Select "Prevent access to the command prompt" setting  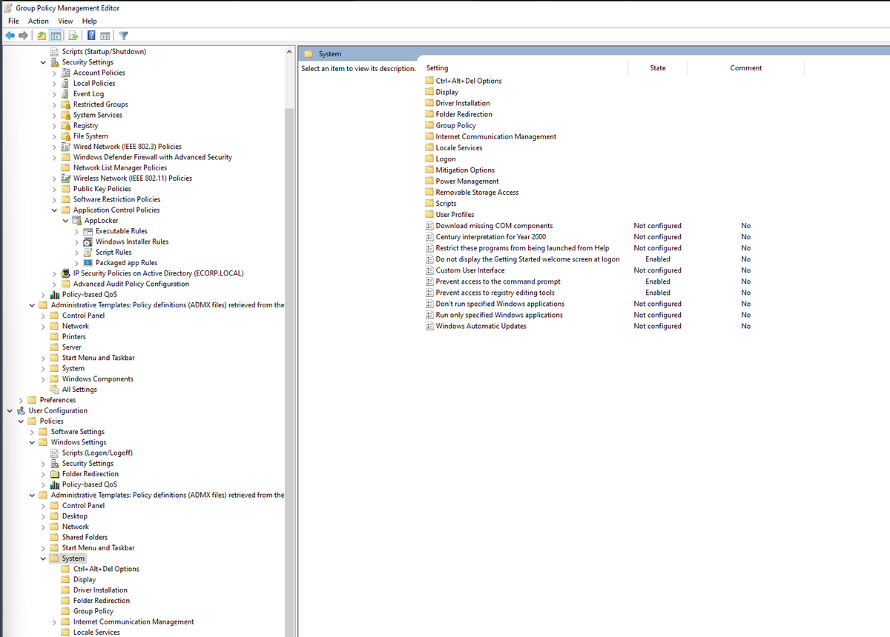click(498, 281)
